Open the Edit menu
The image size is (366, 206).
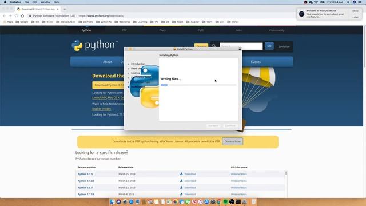(x=34, y=2)
